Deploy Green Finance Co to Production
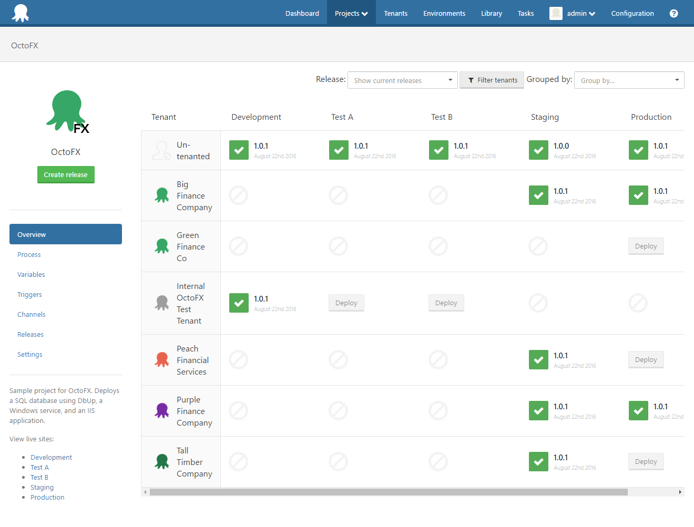This screenshot has width=694, height=527. click(646, 246)
